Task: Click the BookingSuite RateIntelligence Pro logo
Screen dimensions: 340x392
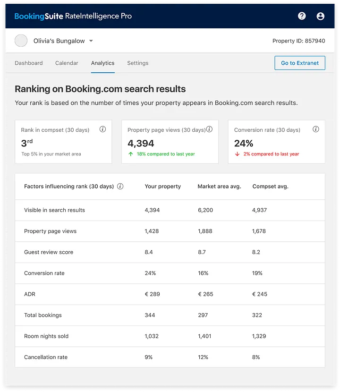Action: point(73,16)
